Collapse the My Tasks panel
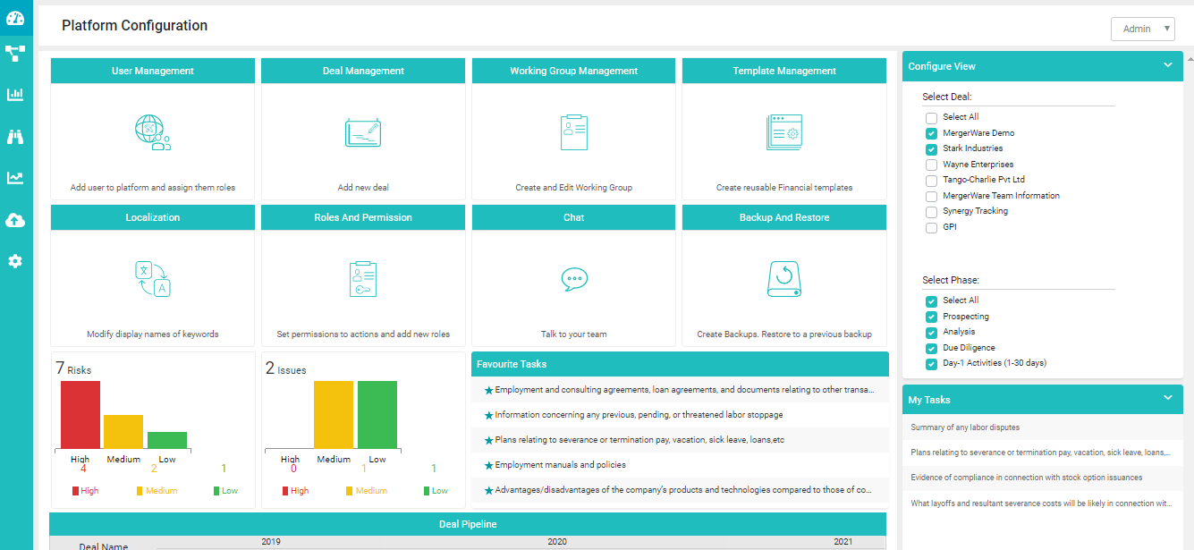 [1167, 399]
